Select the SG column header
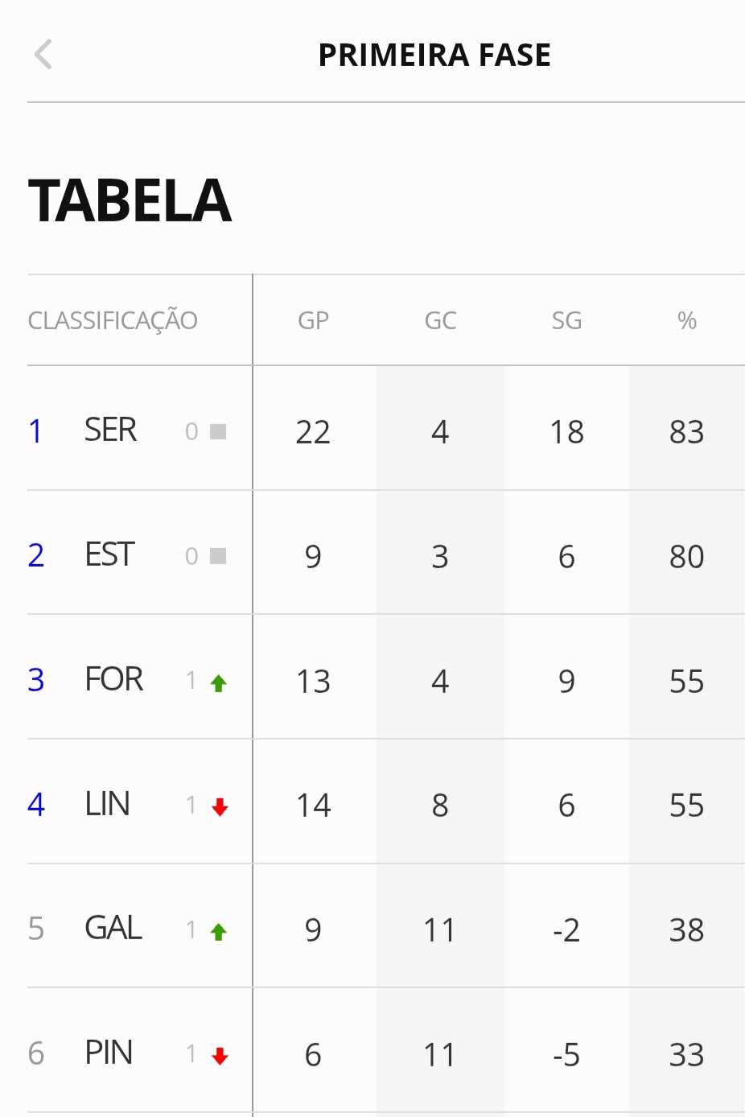Image resolution: width=745 pixels, height=1117 pixels. pyautogui.click(x=566, y=320)
